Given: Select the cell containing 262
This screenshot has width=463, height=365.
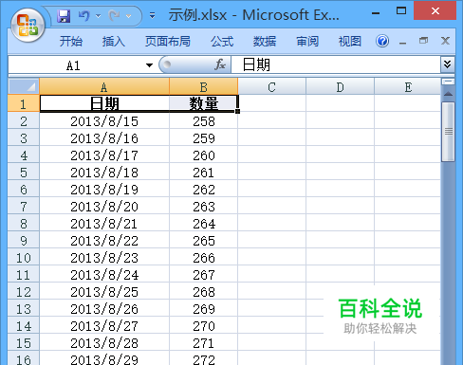Looking at the screenshot, I should (203, 190).
